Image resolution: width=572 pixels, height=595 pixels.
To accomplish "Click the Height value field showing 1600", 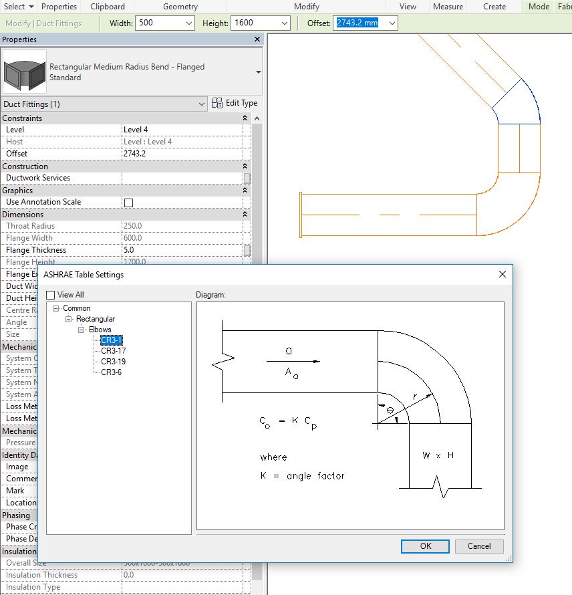I will 255,23.
